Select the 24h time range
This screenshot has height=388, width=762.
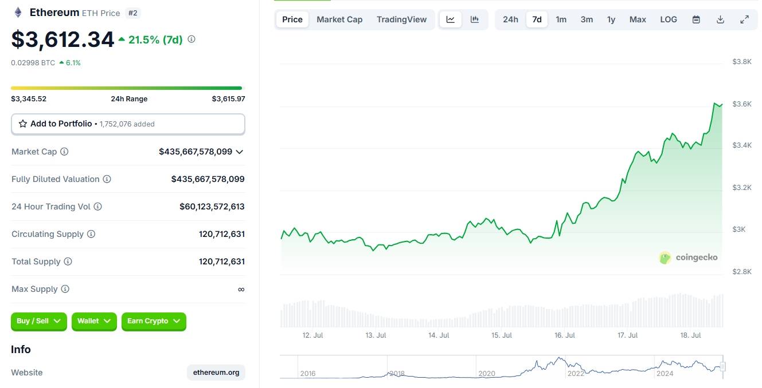tap(510, 19)
